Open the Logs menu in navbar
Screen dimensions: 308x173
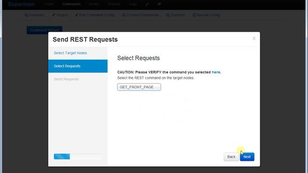coord(133,4)
